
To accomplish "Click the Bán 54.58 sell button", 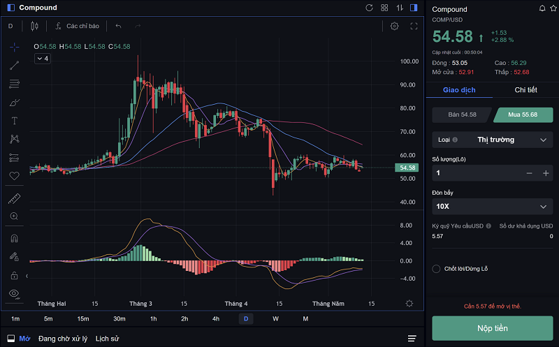I will pos(462,115).
